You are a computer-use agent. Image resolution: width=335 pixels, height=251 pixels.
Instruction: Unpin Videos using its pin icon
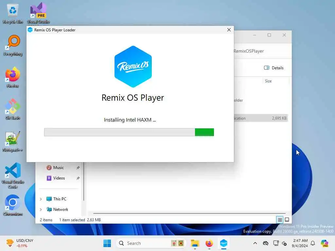coord(78,178)
